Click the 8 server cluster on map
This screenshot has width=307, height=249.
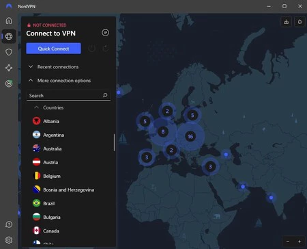coord(163,131)
